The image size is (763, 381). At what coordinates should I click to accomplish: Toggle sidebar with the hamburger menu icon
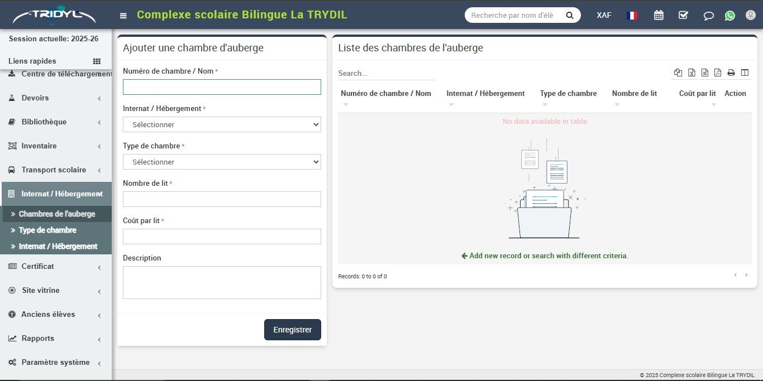pyautogui.click(x=123, y=16)
